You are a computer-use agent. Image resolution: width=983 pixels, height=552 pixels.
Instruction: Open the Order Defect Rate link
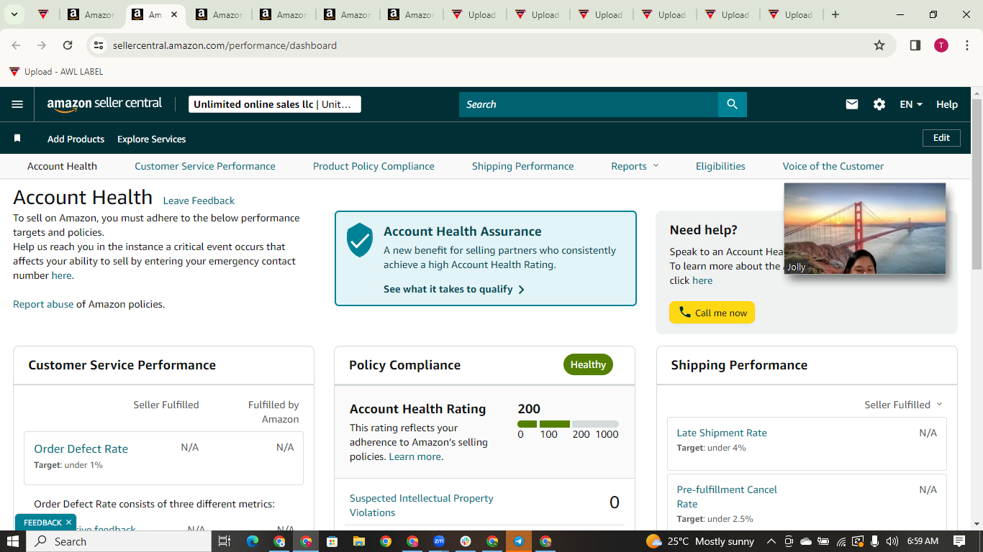coord(81,448)
